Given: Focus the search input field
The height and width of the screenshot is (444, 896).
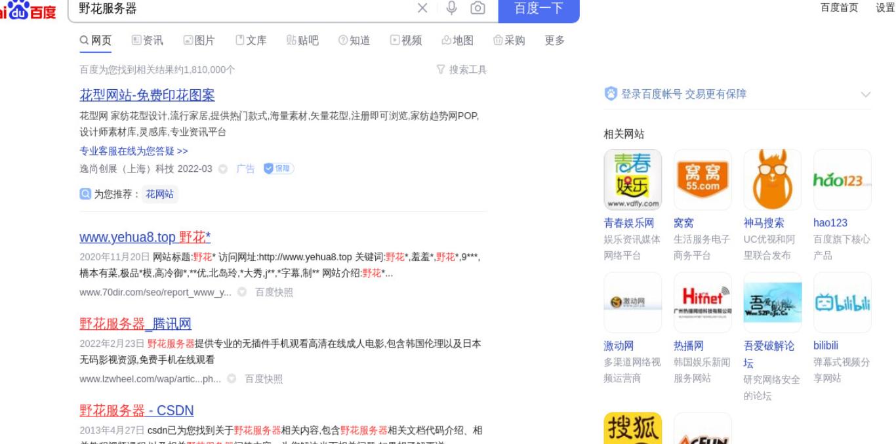Looking at the screenshot, I should click(243, 9).
